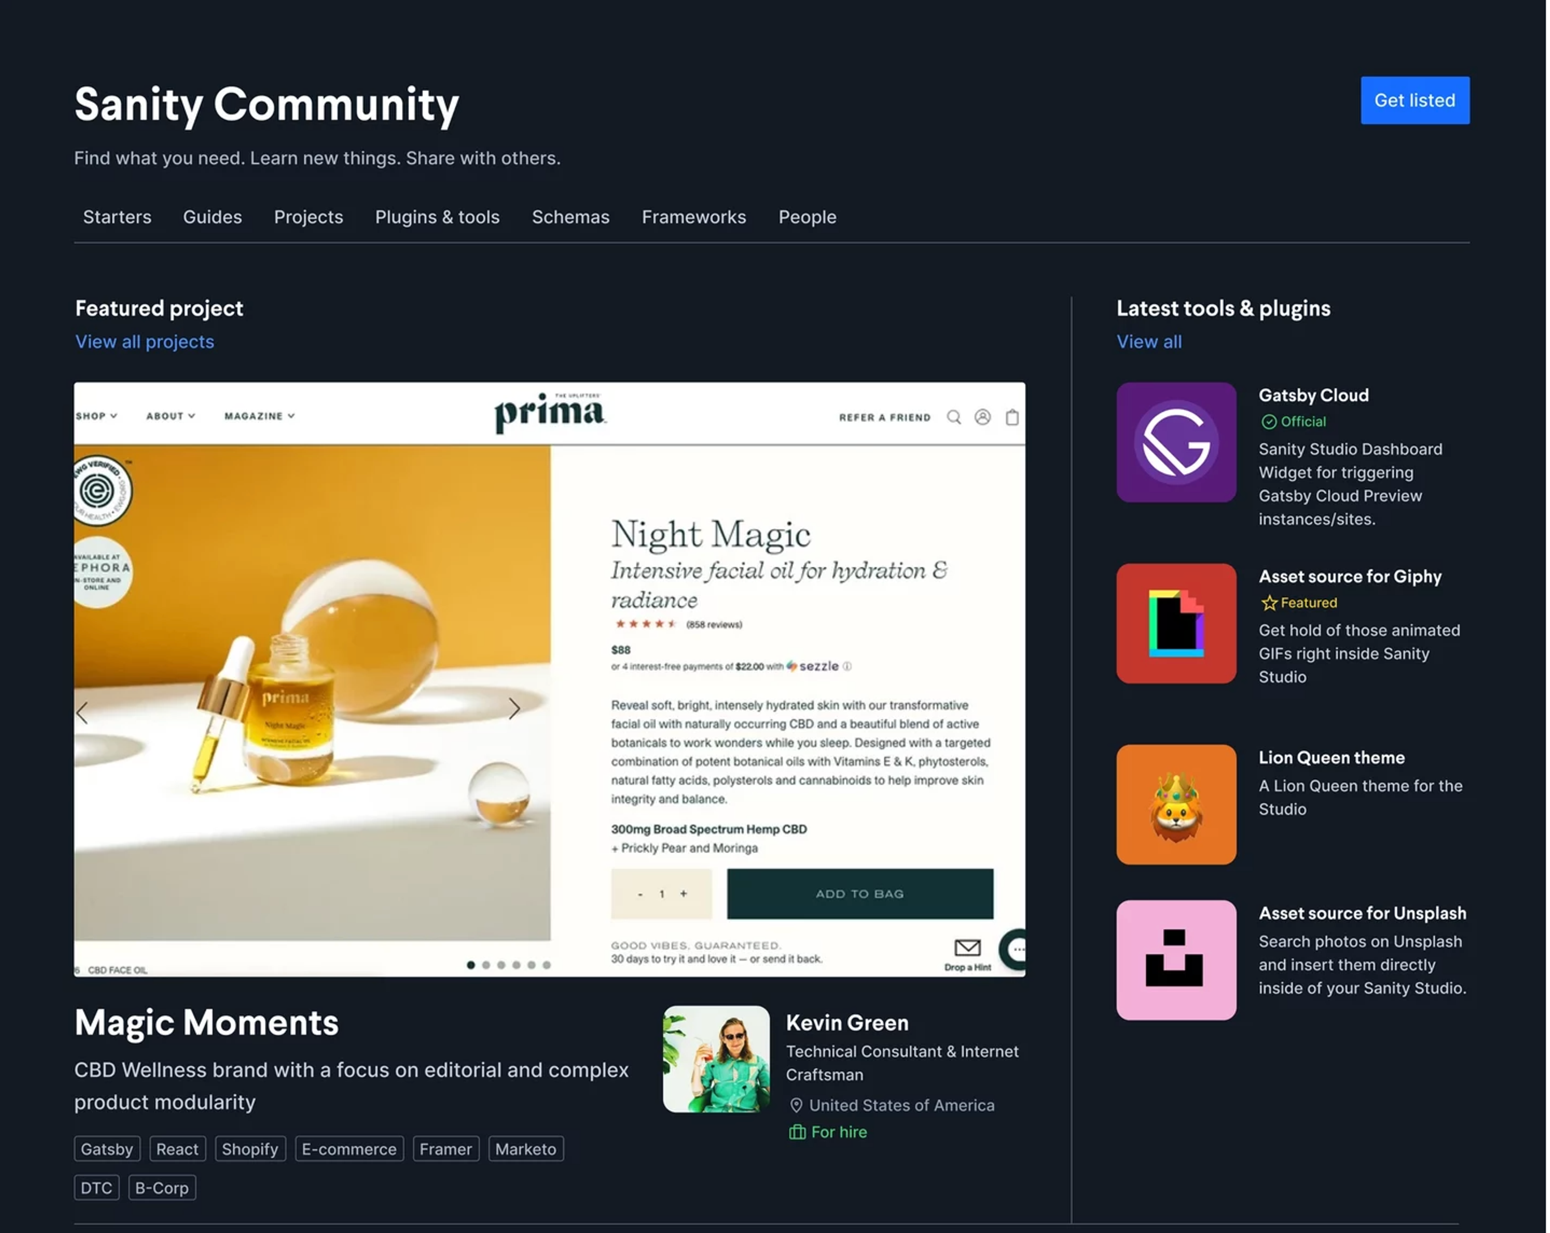Increase quantity with the plus button
The height and width of the screenshot is (1233, 1550).
(684, 894)
